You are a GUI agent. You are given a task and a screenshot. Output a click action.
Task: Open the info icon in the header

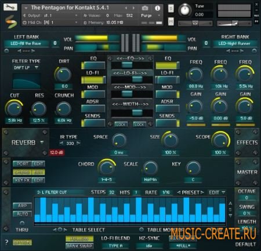[158, 8]
